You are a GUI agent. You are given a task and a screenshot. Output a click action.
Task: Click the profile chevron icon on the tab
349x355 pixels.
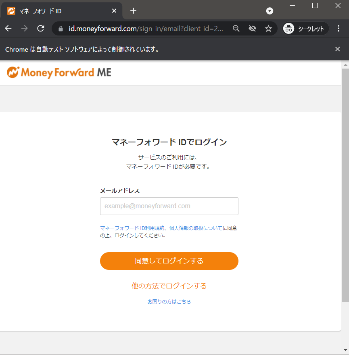(270, 11)
